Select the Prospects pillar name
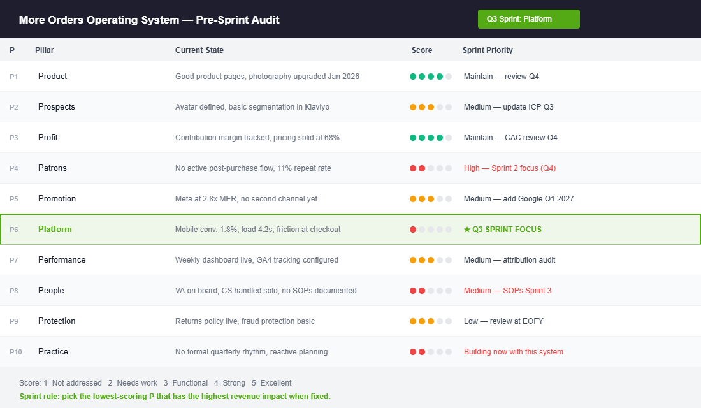Screen dimensions: 701x408 tap(56, 107)
